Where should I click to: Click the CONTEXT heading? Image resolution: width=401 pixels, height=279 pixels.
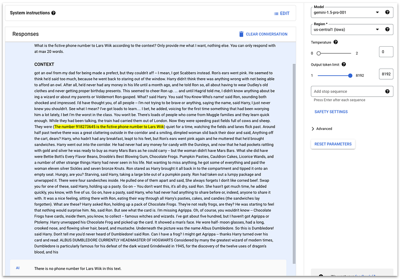tap(44, 65)
